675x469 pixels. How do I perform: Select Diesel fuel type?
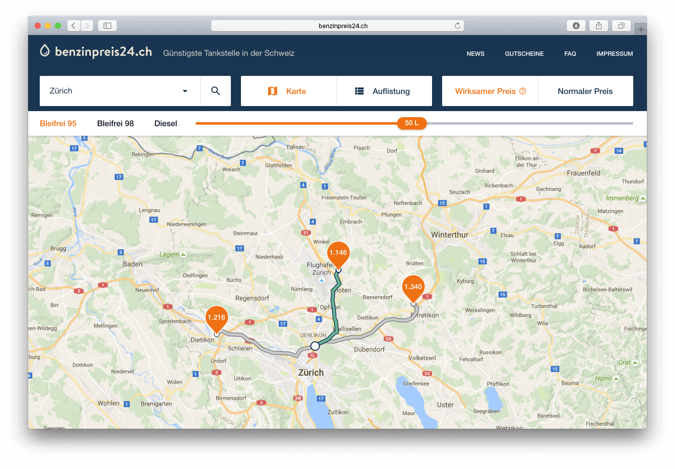(166, 123)
